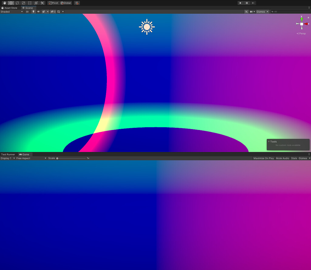Select the Rect Transform tool
The width and height of the screenshot is (311, 270).
pos(30,3)
